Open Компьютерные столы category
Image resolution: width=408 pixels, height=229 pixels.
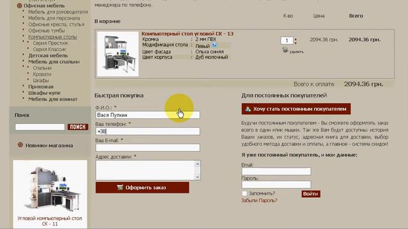click(52, 37)
